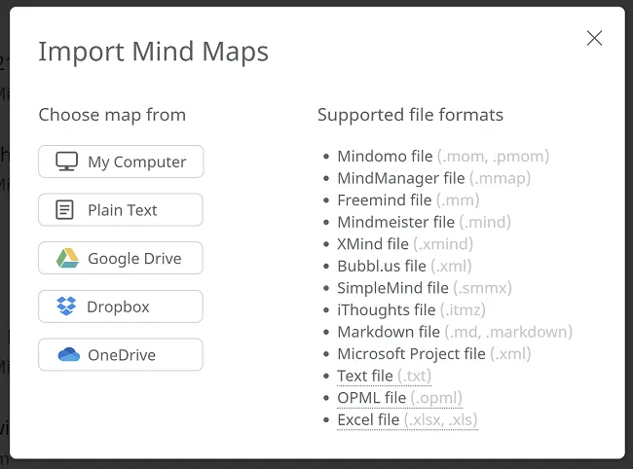Import a map from Google Drive
633x469 pixels.
(x=121, y=259)
